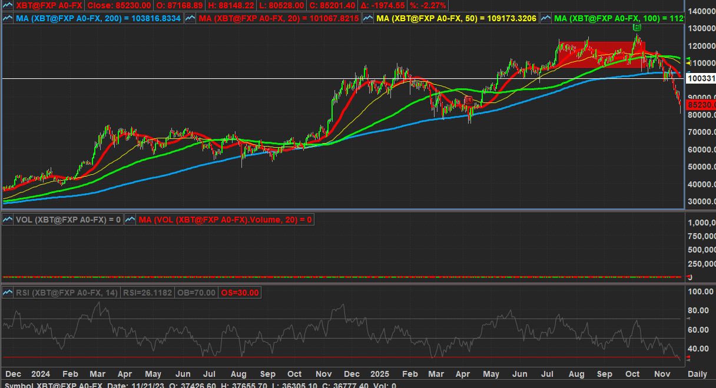Click the VOL indicator icon
The image size is (716, 388).
tap(8, 220)
